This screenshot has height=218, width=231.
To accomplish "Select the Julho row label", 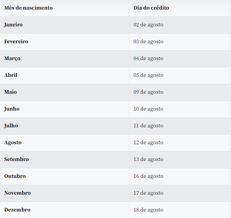I will click(11, 126).
